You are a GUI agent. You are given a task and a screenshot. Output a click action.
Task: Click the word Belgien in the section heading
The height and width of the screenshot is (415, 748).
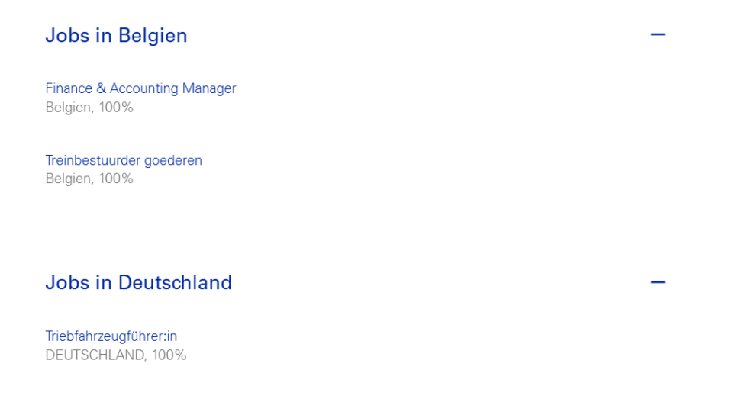pos(153,36)
